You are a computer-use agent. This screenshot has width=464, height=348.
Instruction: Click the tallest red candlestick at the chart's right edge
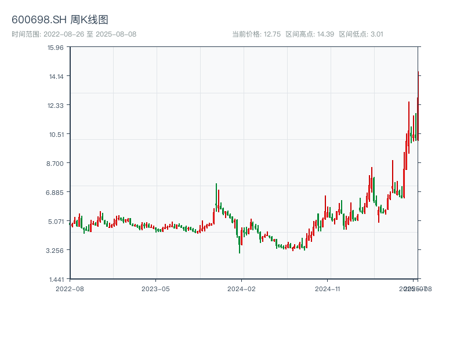tap(418, 106)
